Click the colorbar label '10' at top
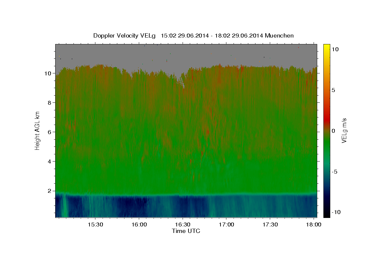Screen dimensions: 392x261 point(335,49)
